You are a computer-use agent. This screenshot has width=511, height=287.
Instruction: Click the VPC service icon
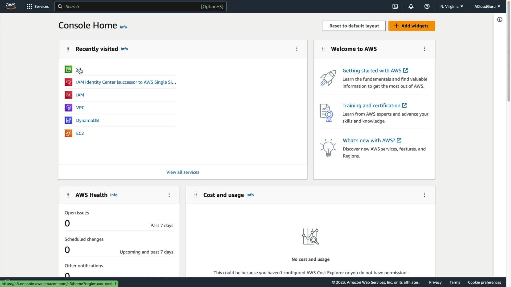click(x=68, y=108)
